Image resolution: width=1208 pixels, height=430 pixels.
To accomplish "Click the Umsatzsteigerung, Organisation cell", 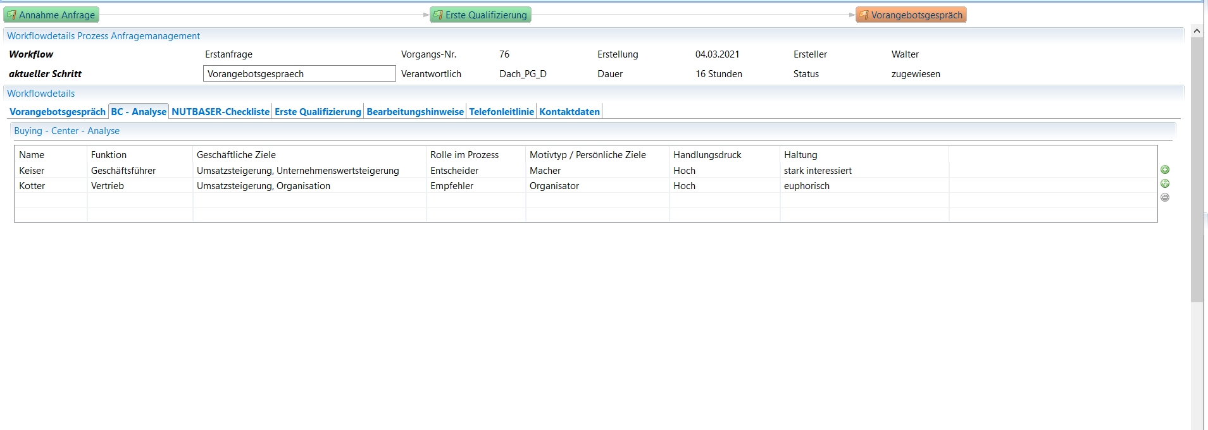I will point(309,186).
